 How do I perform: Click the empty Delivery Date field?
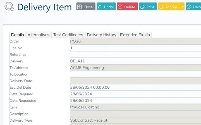click(135, 81)
